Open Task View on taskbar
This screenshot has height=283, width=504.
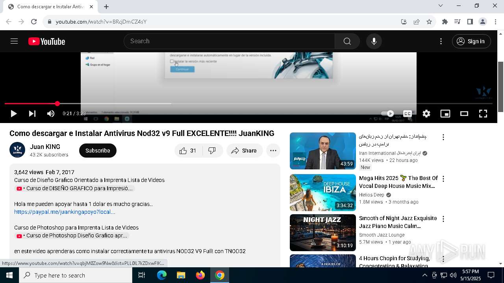pyautogui.click(x=142, y=275)
